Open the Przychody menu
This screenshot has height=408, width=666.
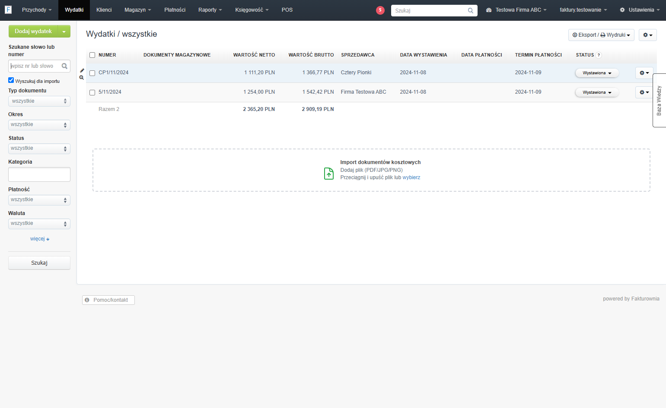[37, 10]
